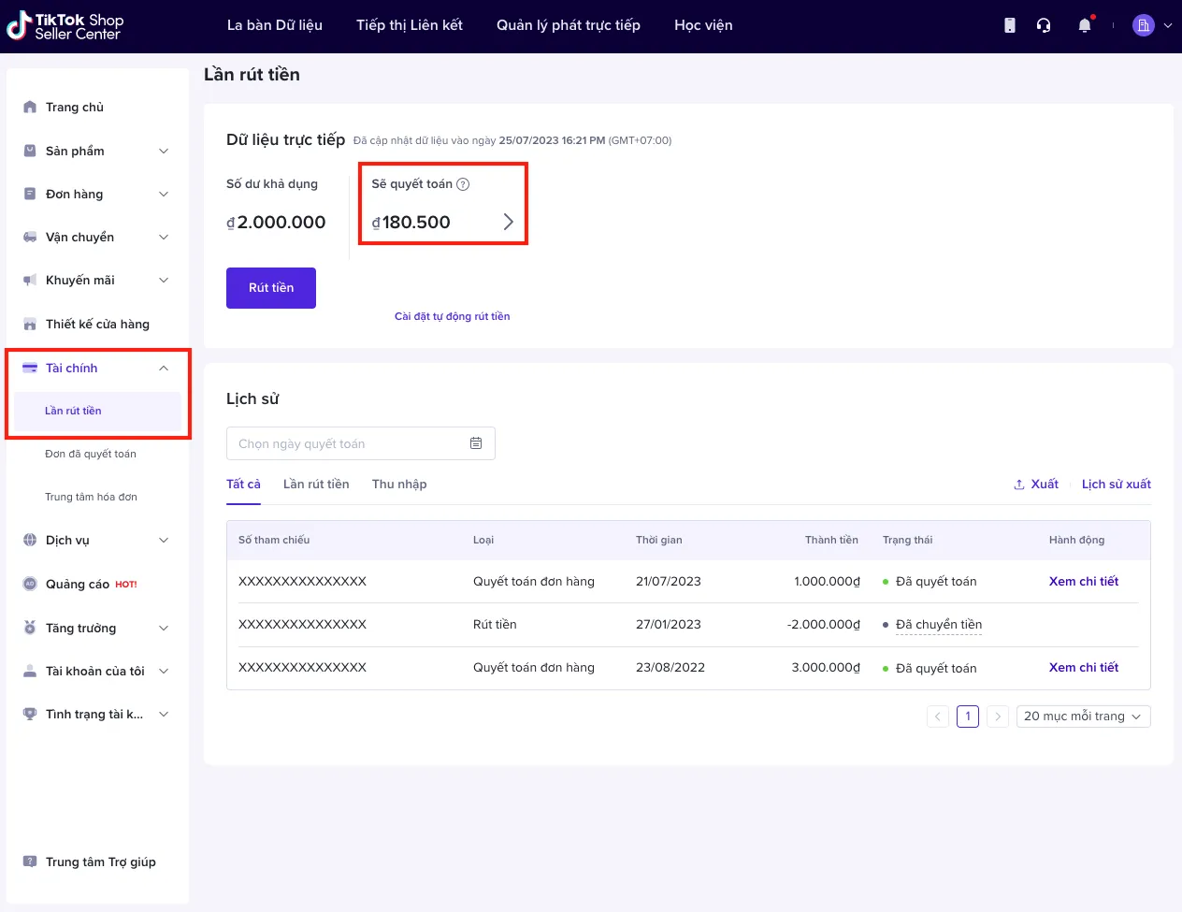Open the calendar icon in date field
The height and width of the screenshot is (912, 1182).
[476, 443]
